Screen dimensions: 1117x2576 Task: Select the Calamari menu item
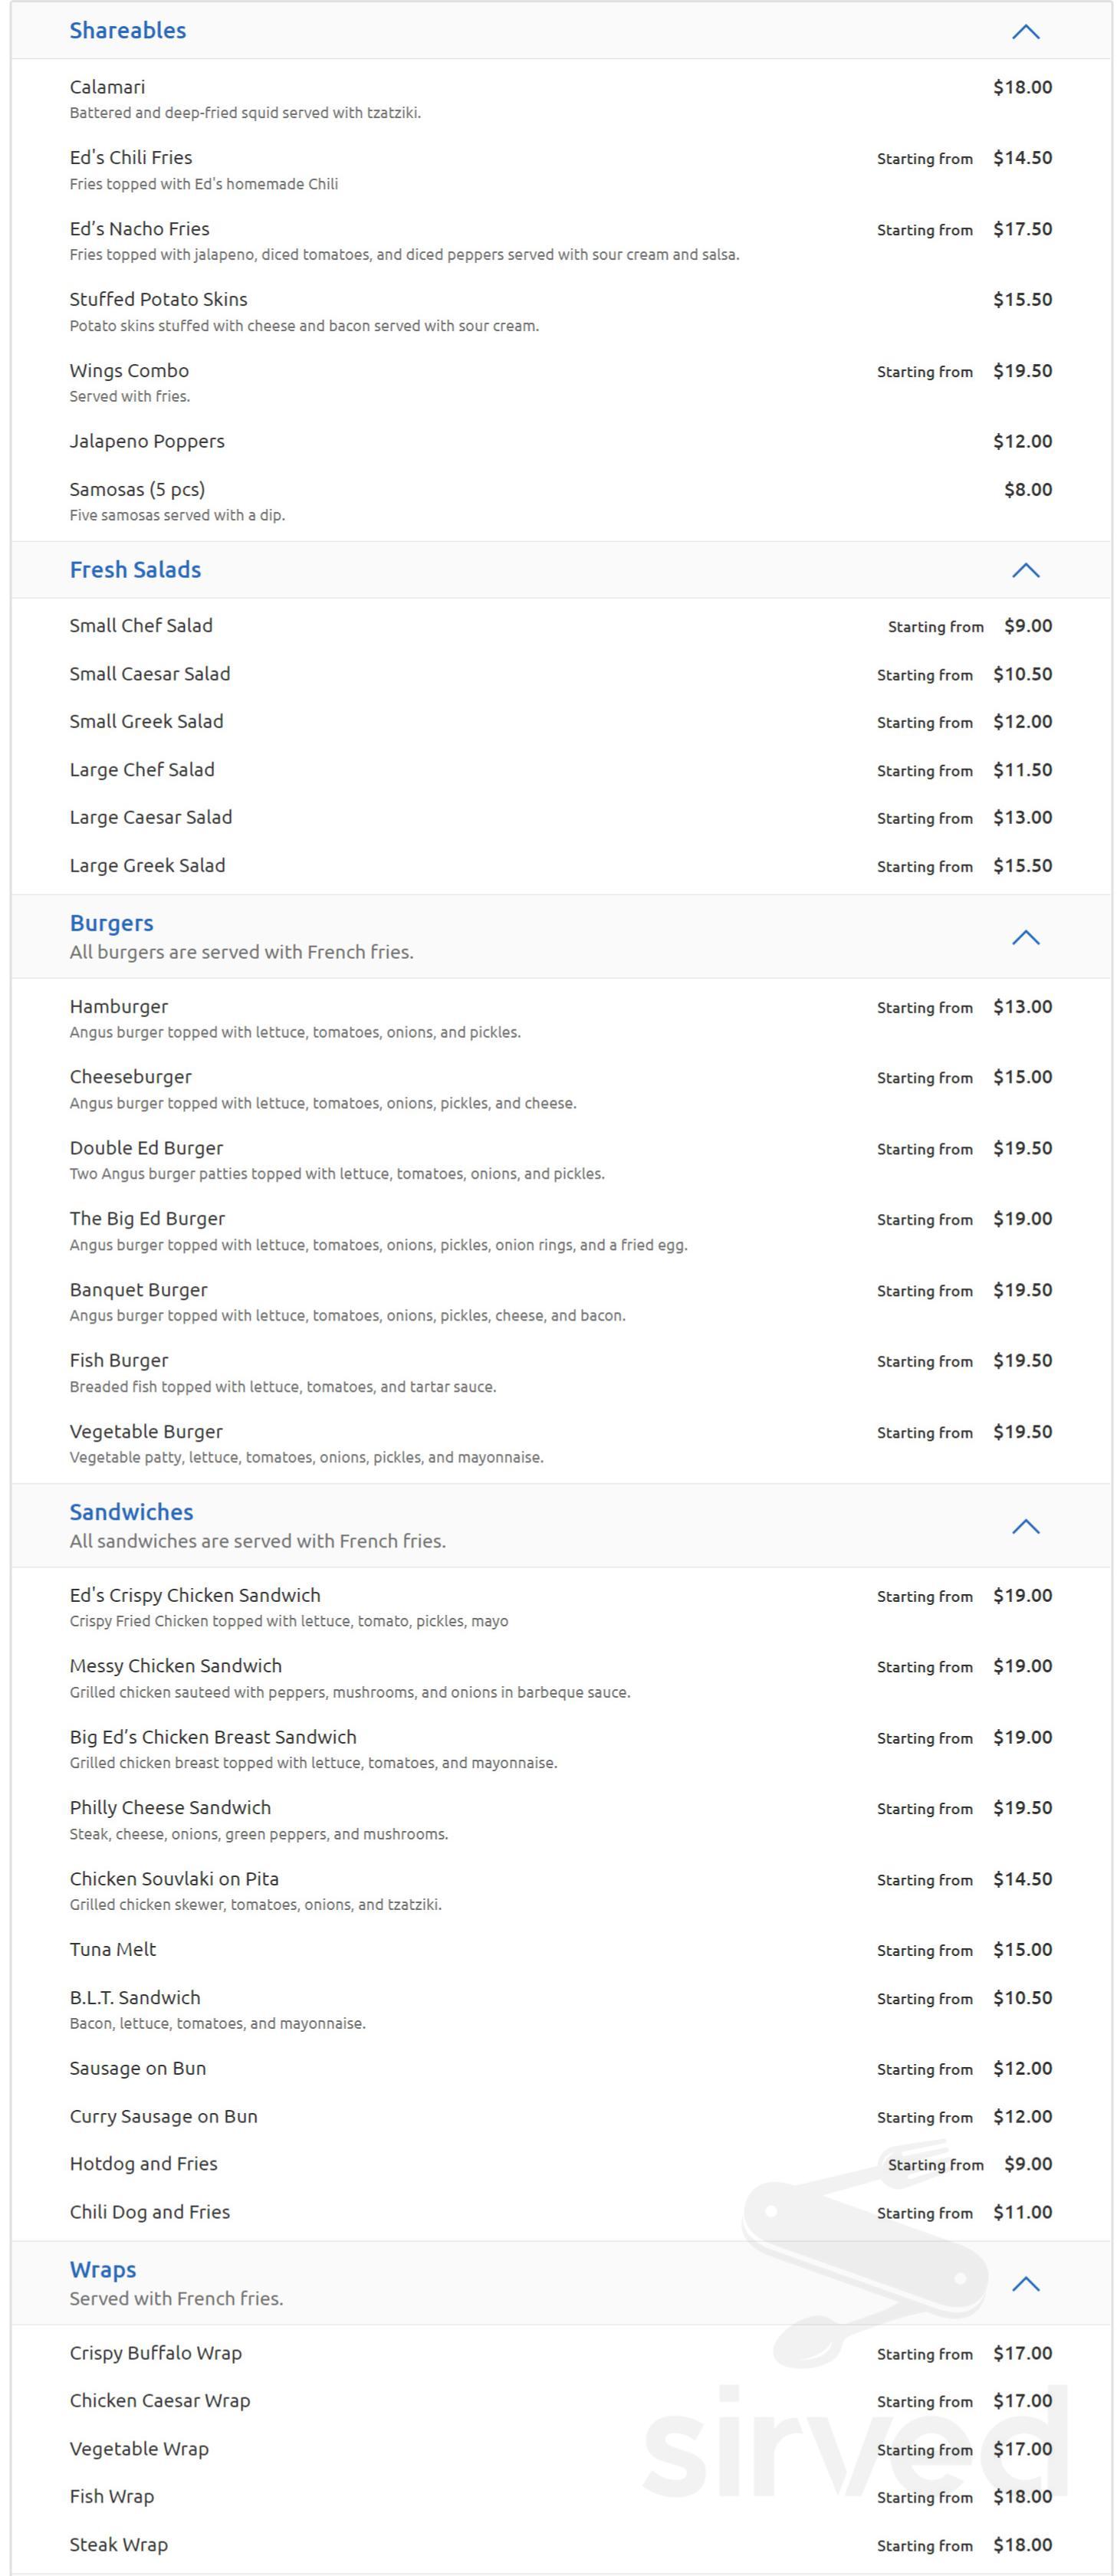107,88
